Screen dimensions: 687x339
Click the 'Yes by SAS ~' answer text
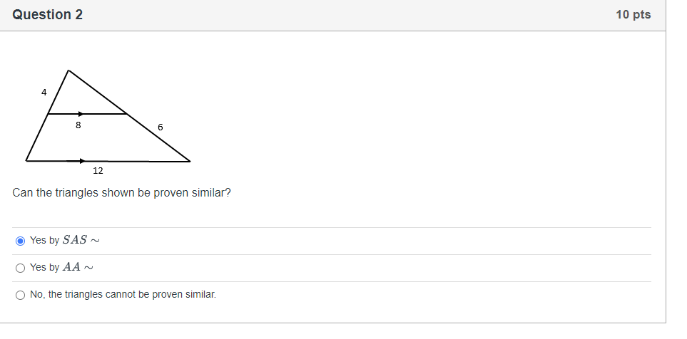[65, 241]
